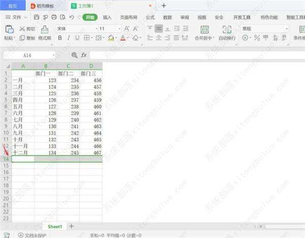Viewport: 305px width, 238px height.
Task: Open the font size 11 dropdown
Action: point(119,29)
